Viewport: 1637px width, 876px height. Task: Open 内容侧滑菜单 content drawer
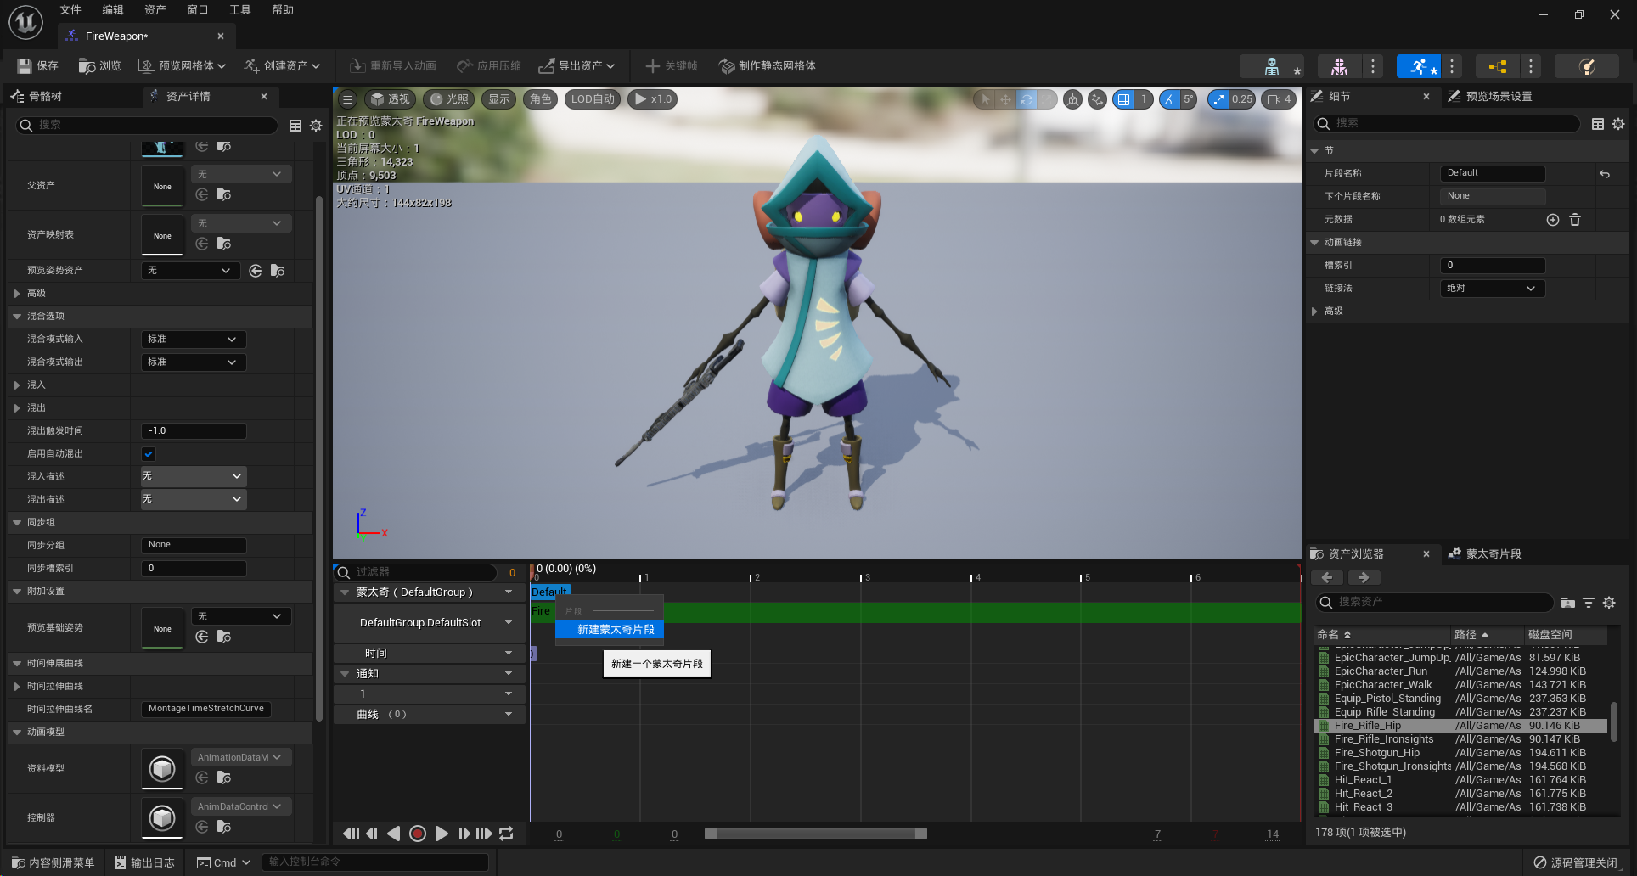53,862
